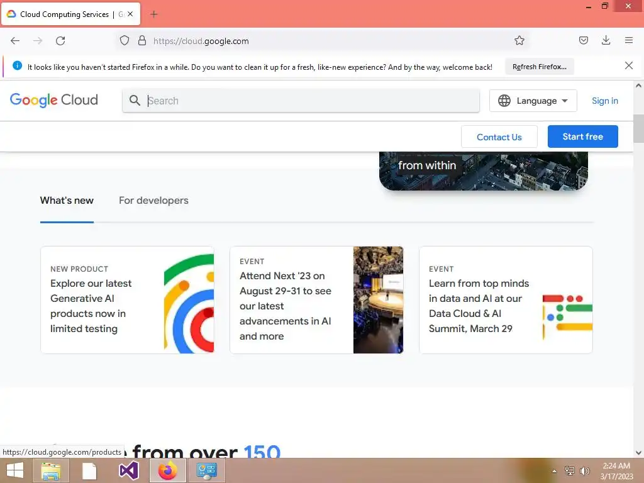Click the page scrollbar down arrow
644x483 pixels.
638,453
